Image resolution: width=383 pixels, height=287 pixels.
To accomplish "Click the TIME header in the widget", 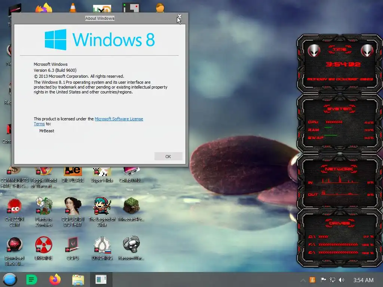I will pos(340,49).
